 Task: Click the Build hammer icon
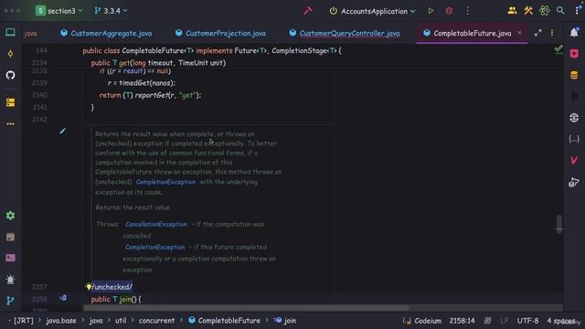click(307, 11)
